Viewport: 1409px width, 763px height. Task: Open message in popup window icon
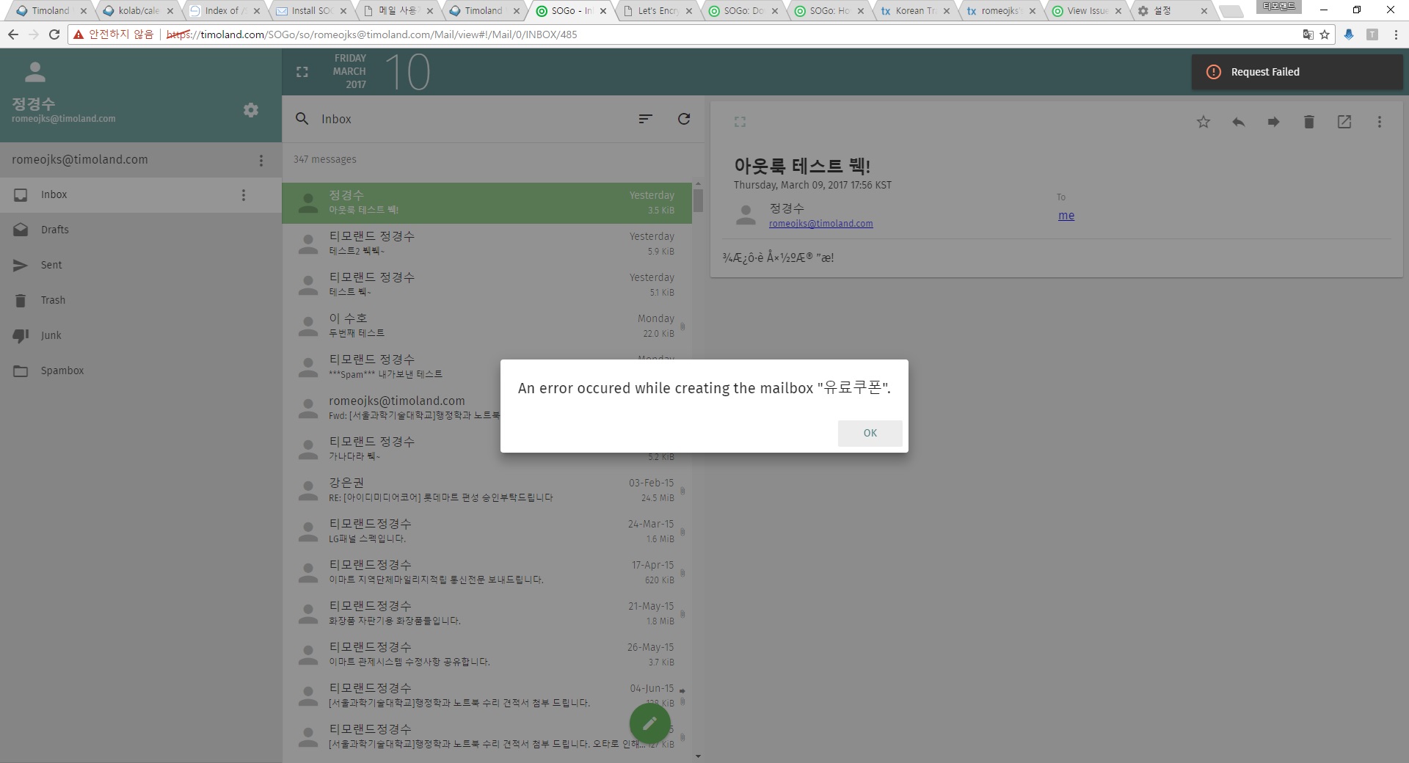click(1344, 122)
